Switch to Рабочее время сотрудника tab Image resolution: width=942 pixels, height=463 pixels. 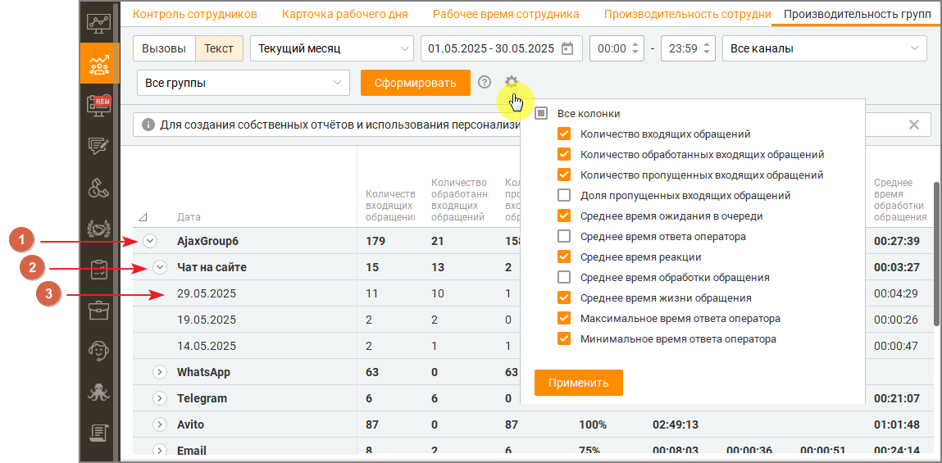tap(506, 14)
